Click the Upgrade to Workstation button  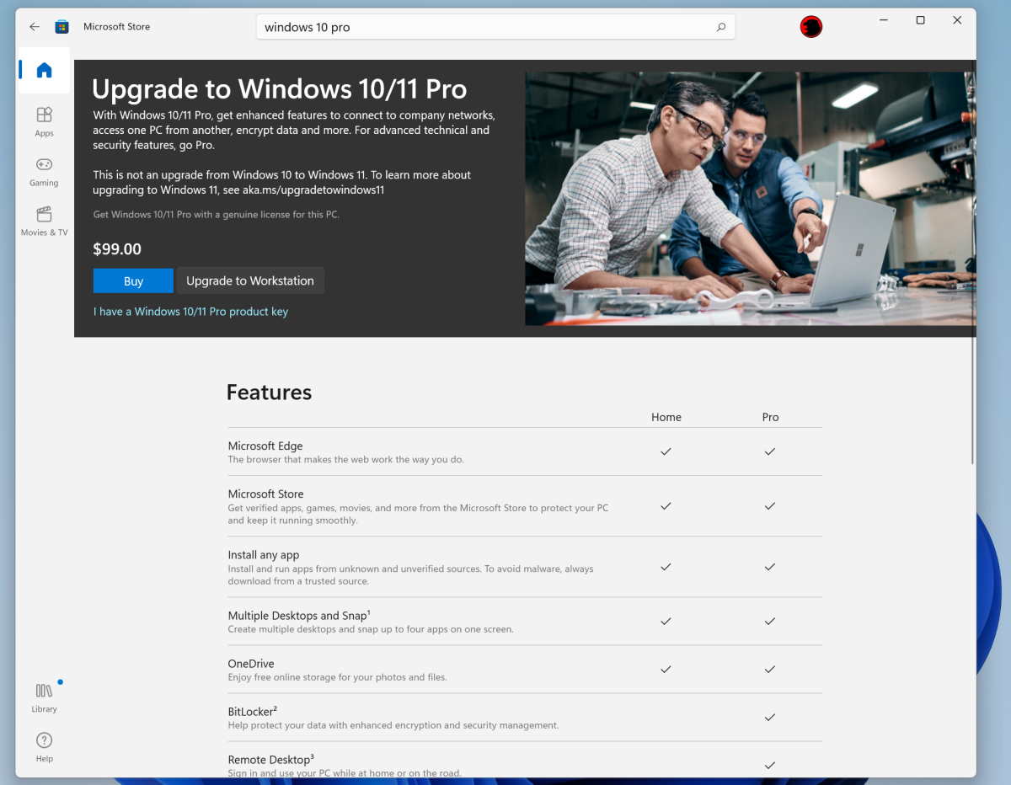click(x=249, y=280)
